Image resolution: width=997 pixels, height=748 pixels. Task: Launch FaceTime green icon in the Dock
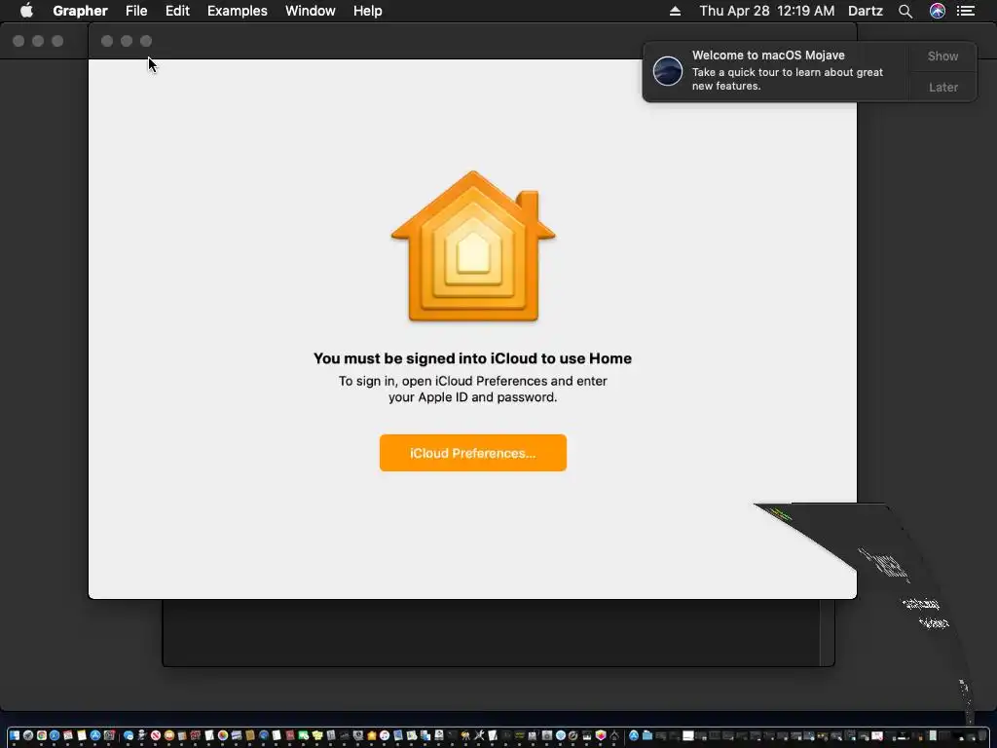click(304, 736)
